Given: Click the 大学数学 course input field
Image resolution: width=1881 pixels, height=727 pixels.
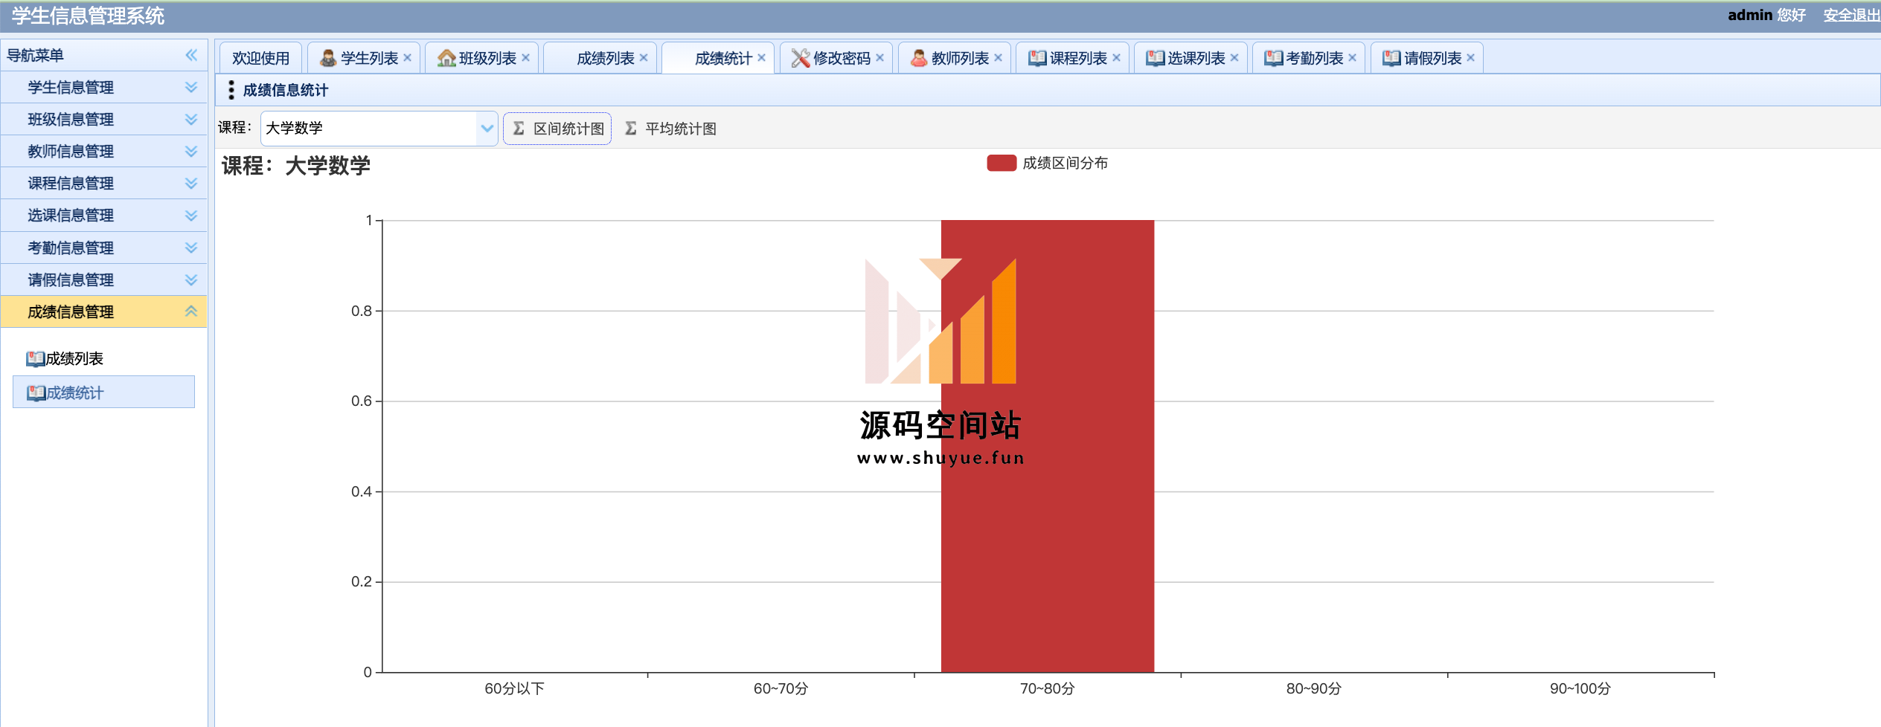Looking at the screenshot, I should [369, 129].
